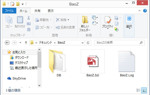The width and height of the screenshot is (150, 95).
Task: Collapse the ribbon with the chevron
Action: (139, 11)
